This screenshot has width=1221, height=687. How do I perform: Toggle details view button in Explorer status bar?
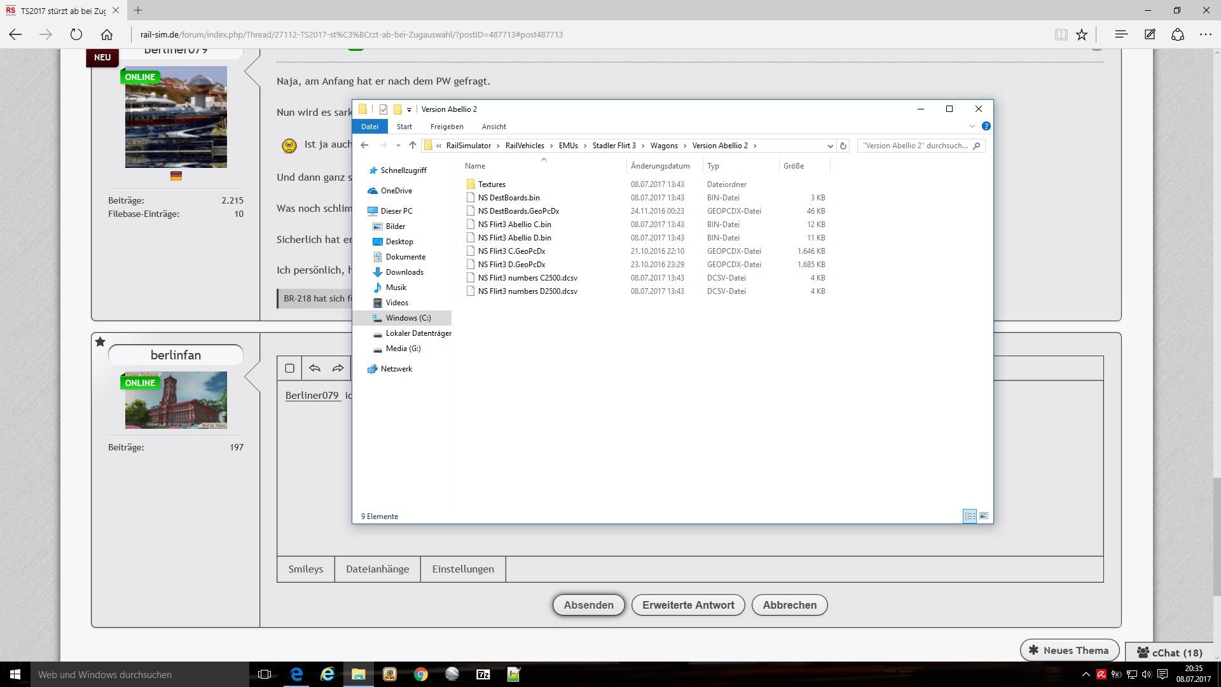point(970,516)
